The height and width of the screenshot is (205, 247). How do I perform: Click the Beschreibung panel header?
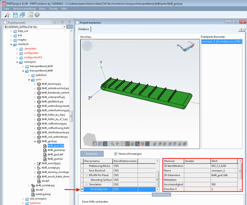tap(161, 194)
